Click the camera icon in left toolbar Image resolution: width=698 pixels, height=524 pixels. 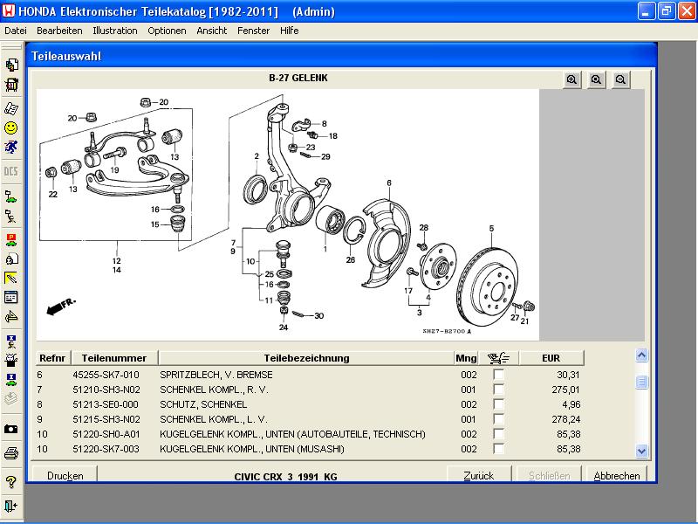(x=11, y=429)
